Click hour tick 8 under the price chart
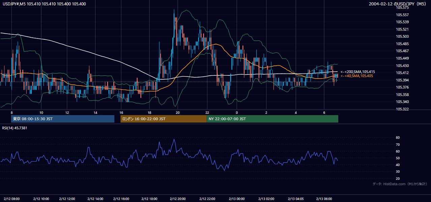 (x=12, y=112)
